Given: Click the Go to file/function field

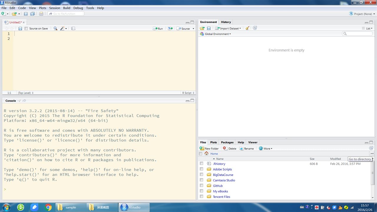Looking at the screenshot, I should click(x=66, y=14).
